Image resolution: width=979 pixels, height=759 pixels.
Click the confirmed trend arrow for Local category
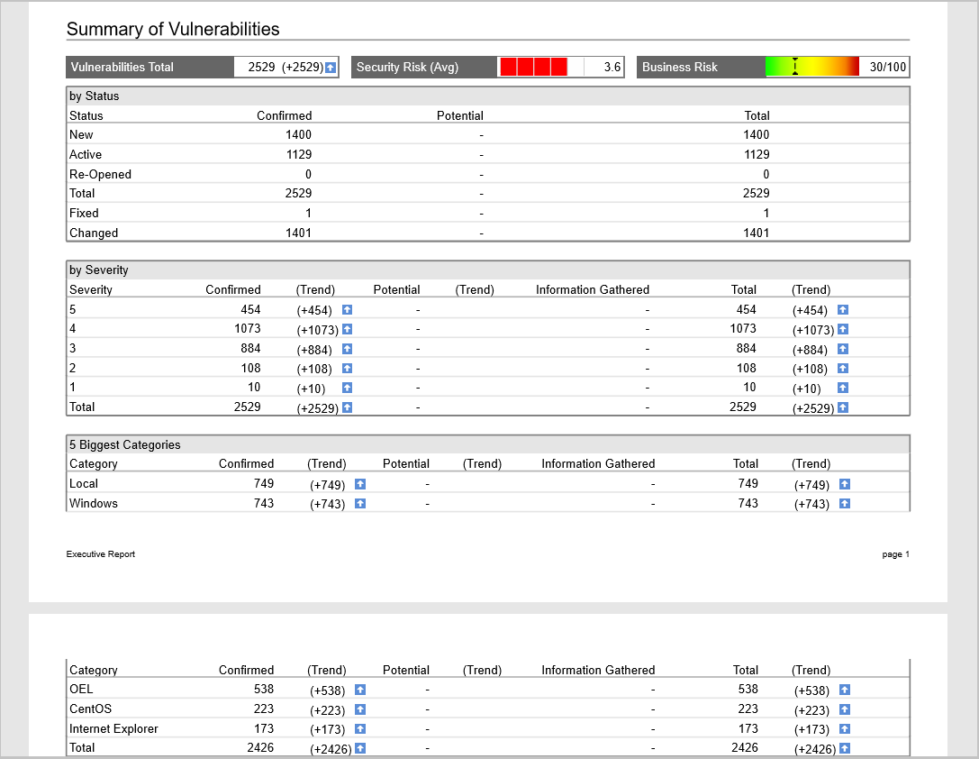pyautogui.click(x=360, y=484)
